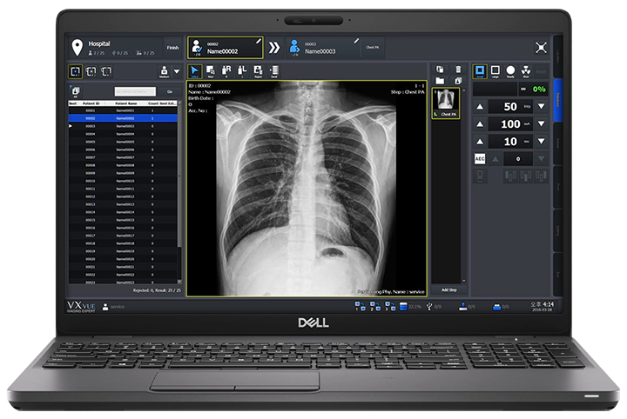Select the Large focus option
627x419 pixels.
click(x=496, y=70)
